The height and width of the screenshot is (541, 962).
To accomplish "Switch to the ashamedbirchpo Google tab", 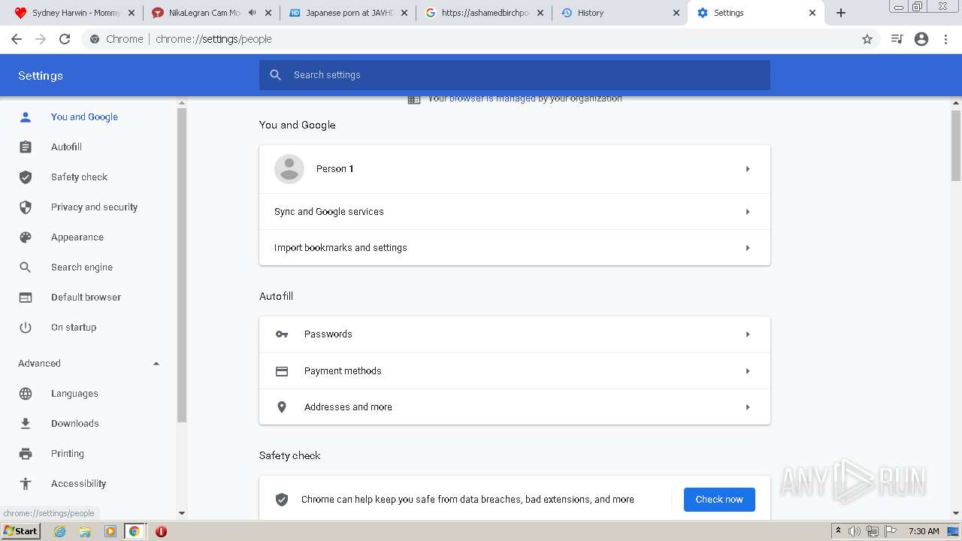I will click(485, 13).
